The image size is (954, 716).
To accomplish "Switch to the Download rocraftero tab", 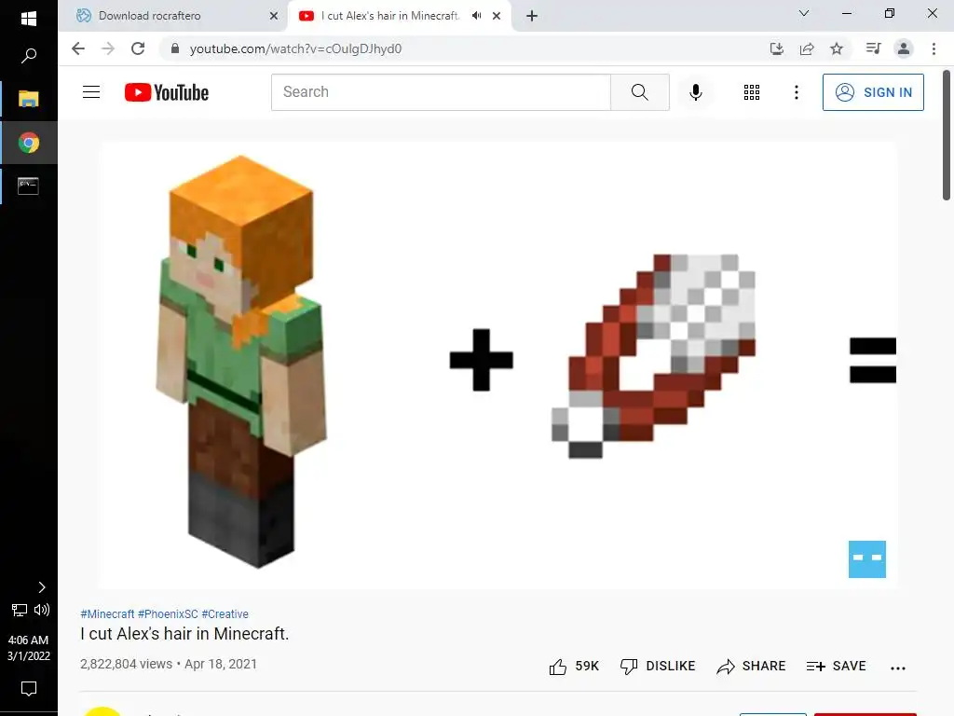I will click(x=172, y=16).
